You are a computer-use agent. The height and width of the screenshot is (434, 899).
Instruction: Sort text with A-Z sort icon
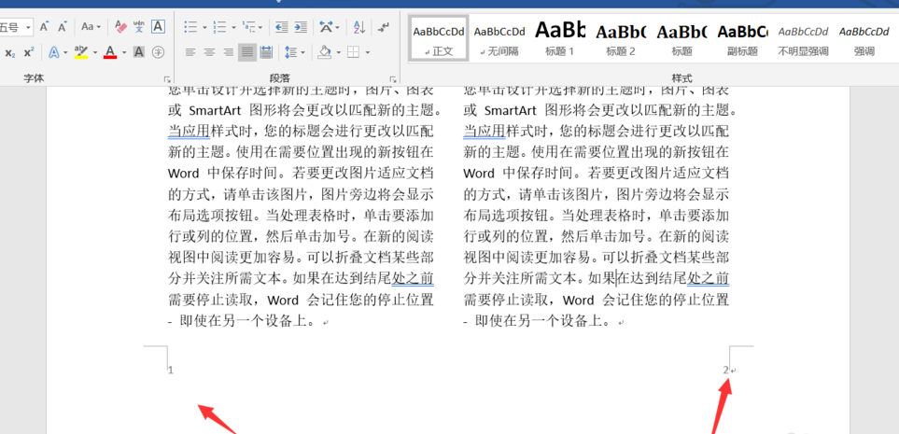(x=359, y=26)
